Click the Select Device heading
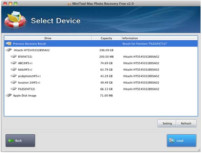202x153 pixels. click(x=56, y=21)
